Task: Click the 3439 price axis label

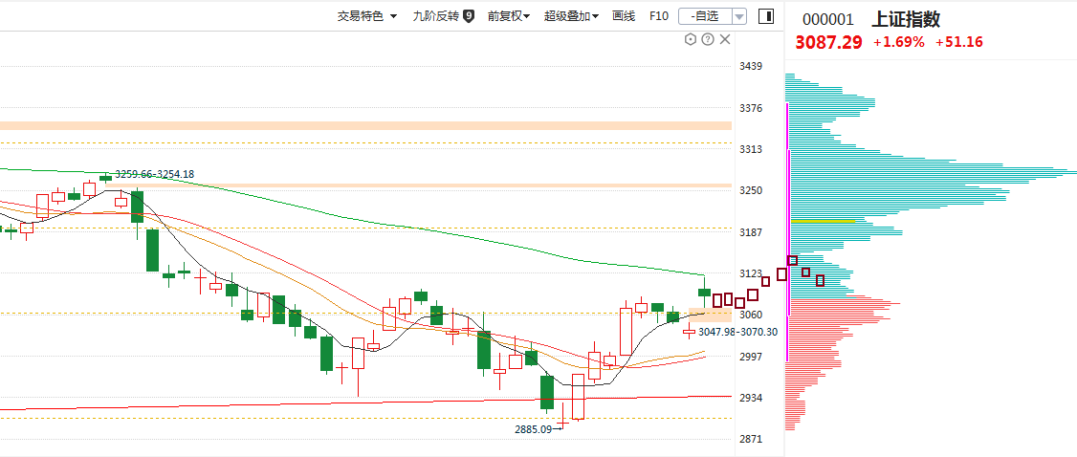Action: pos(751,66)
